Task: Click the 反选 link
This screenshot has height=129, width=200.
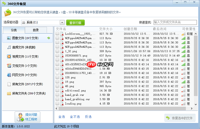Action: pyautogui.click(x=88, y=117)
